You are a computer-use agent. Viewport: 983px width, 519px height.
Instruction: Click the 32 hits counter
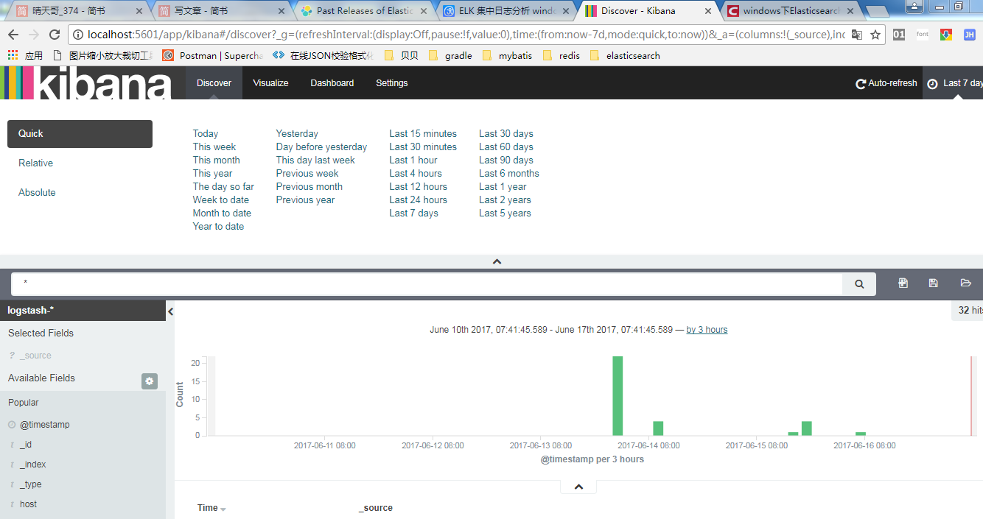tap(968, 311)
